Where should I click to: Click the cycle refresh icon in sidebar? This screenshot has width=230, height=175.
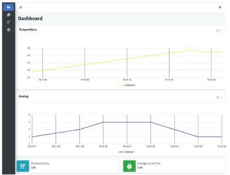pyautogui.click(x=9, y=22)
